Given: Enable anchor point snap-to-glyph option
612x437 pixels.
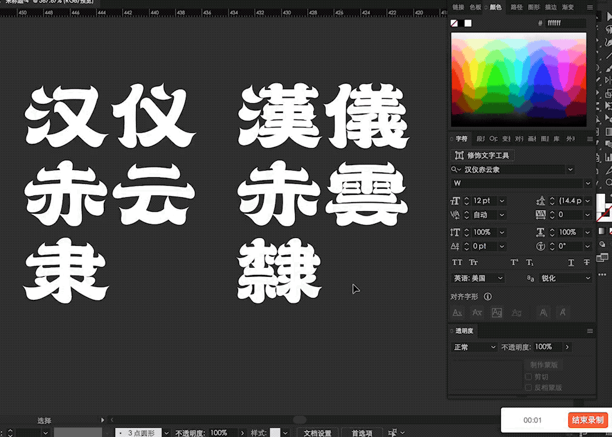Looking at the screenshot, I should click(562, 313).
